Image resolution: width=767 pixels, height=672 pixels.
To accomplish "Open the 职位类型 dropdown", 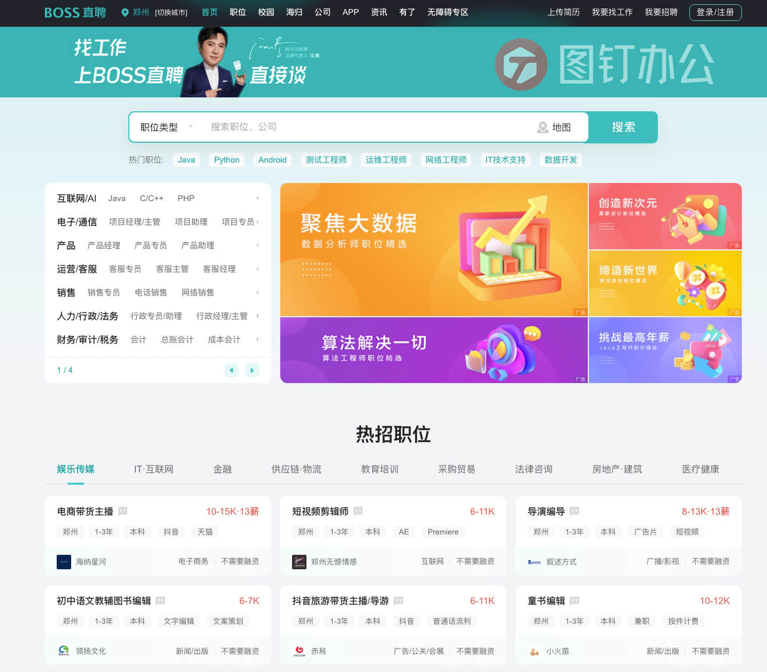I will pyautogui.click(x=166, y=127).
